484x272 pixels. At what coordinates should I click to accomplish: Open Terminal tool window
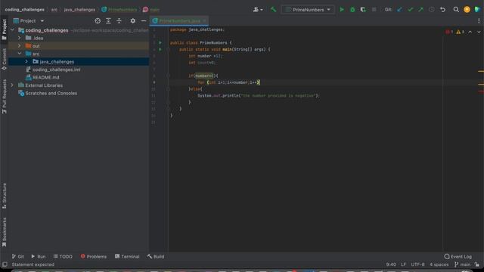[x=127, y=256]
